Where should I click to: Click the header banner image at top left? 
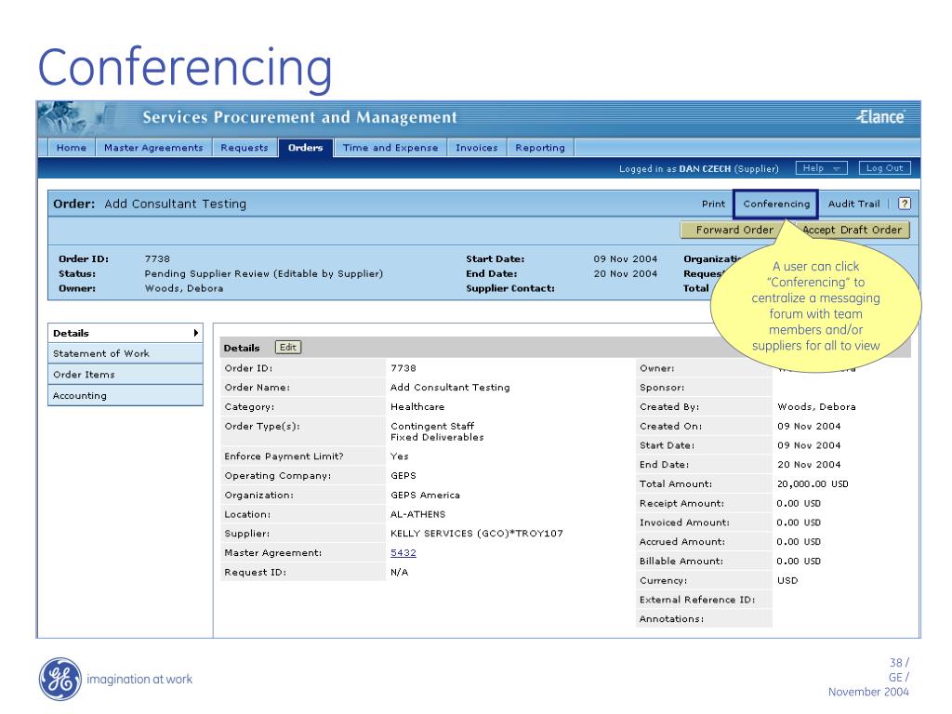[79, 117]
